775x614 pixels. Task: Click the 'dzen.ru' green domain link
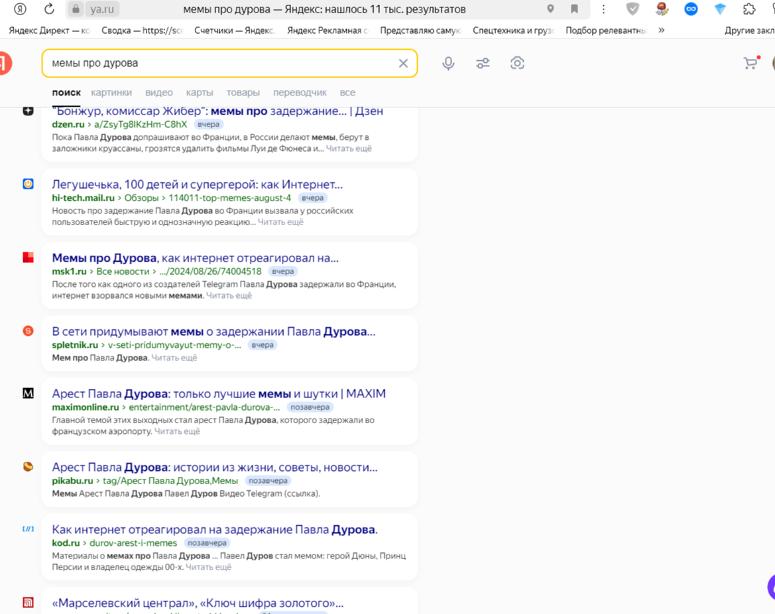[x=68, y=124]
